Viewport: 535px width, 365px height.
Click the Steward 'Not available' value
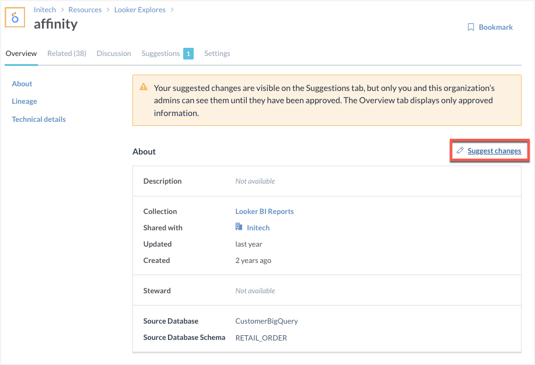(255, 290)
